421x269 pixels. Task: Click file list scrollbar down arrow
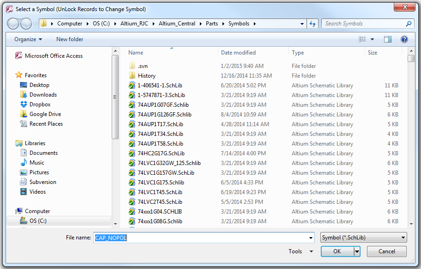(x=411, y=224)
